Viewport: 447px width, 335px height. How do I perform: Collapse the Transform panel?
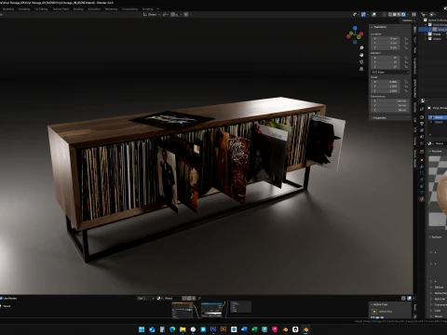[x=372, y=27]
